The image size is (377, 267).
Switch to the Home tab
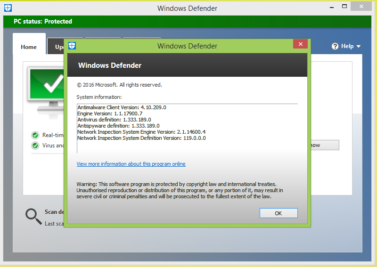click(x=29, y=47)
